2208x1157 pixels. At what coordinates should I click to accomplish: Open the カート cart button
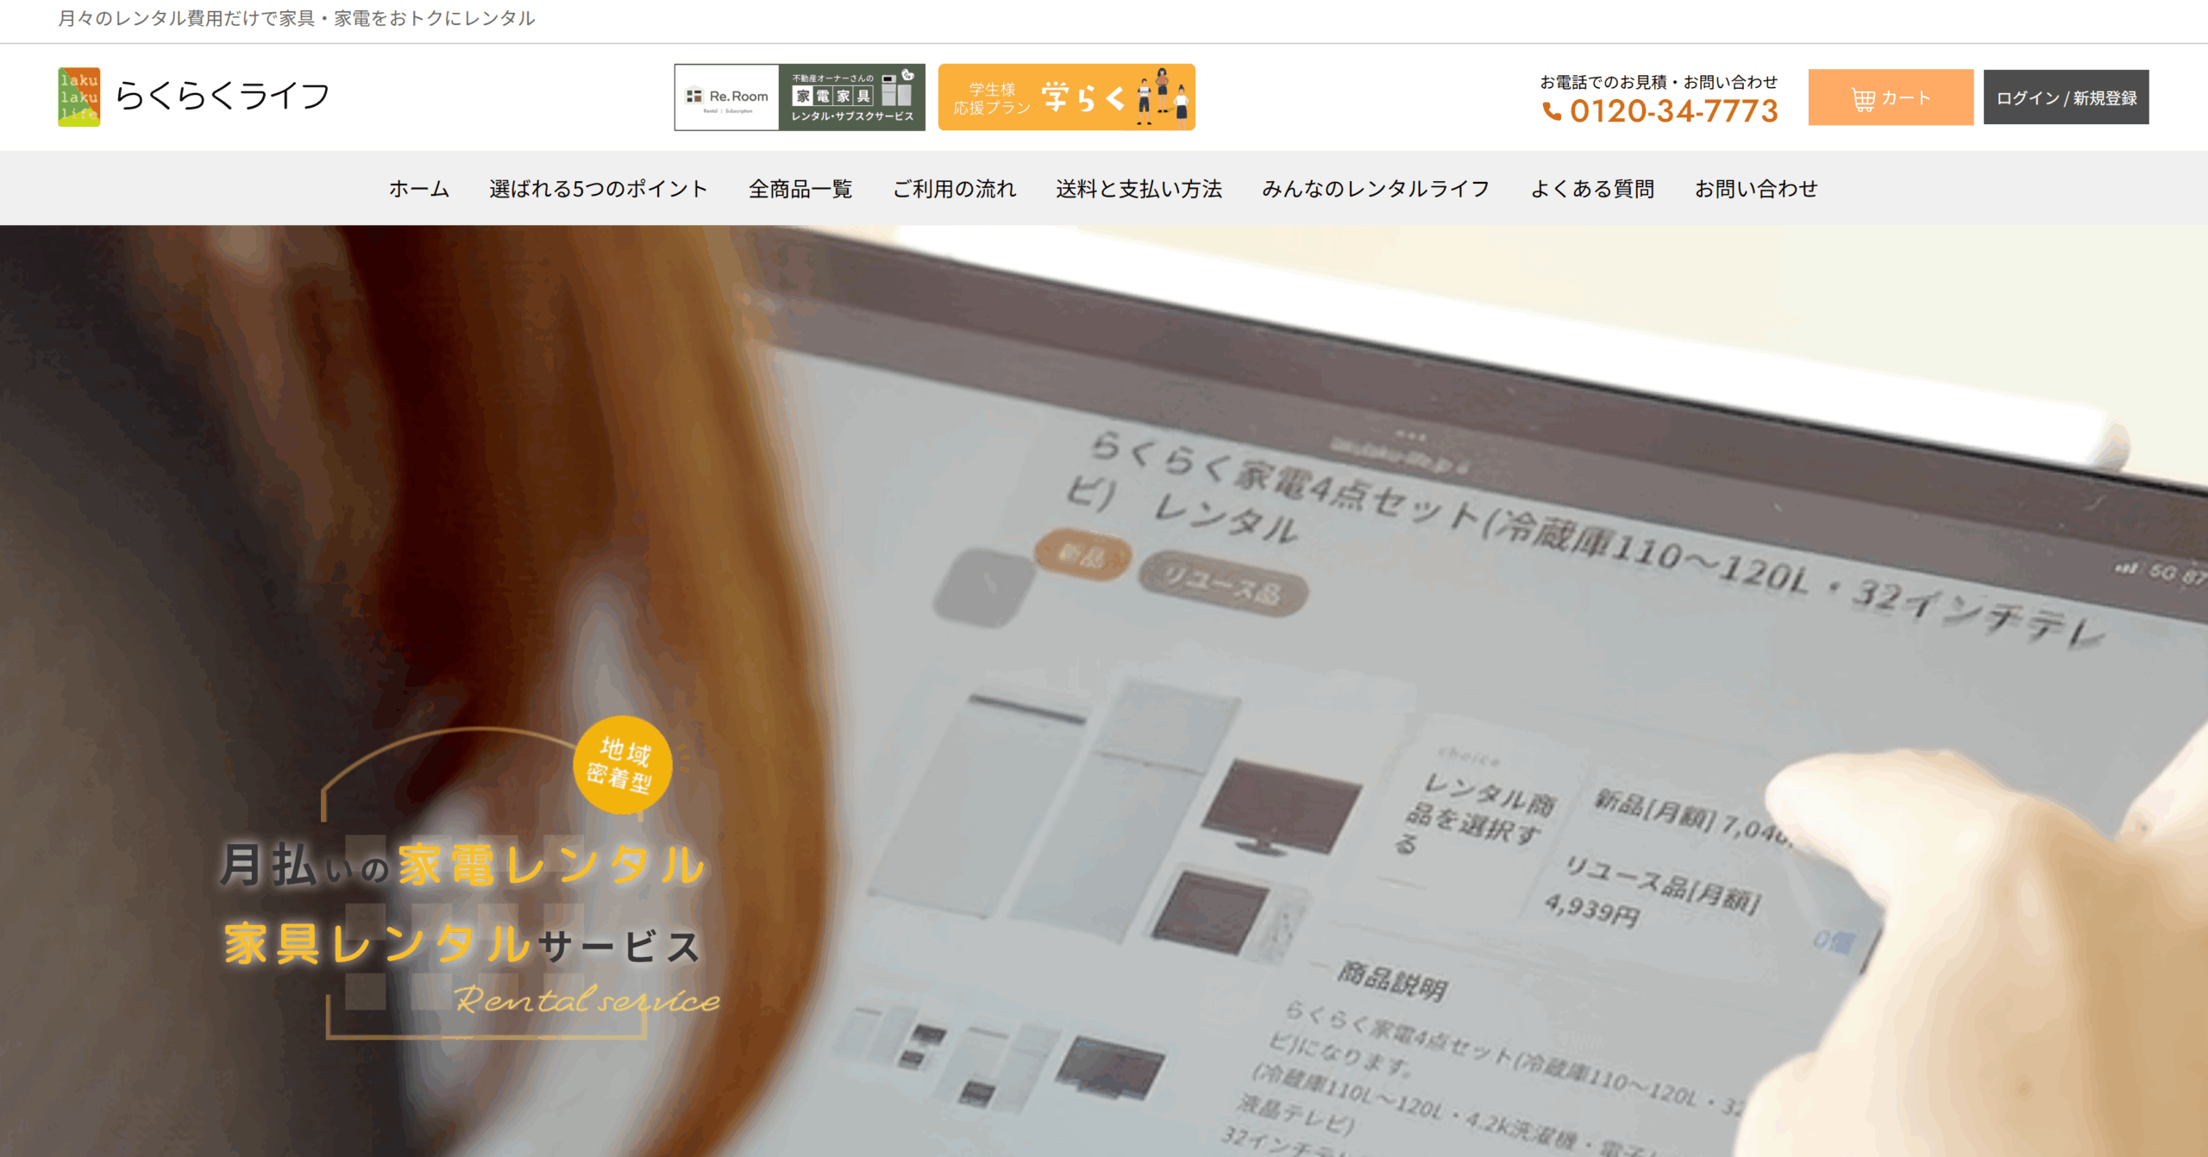pyautogui.click(x=1890, y=97)
